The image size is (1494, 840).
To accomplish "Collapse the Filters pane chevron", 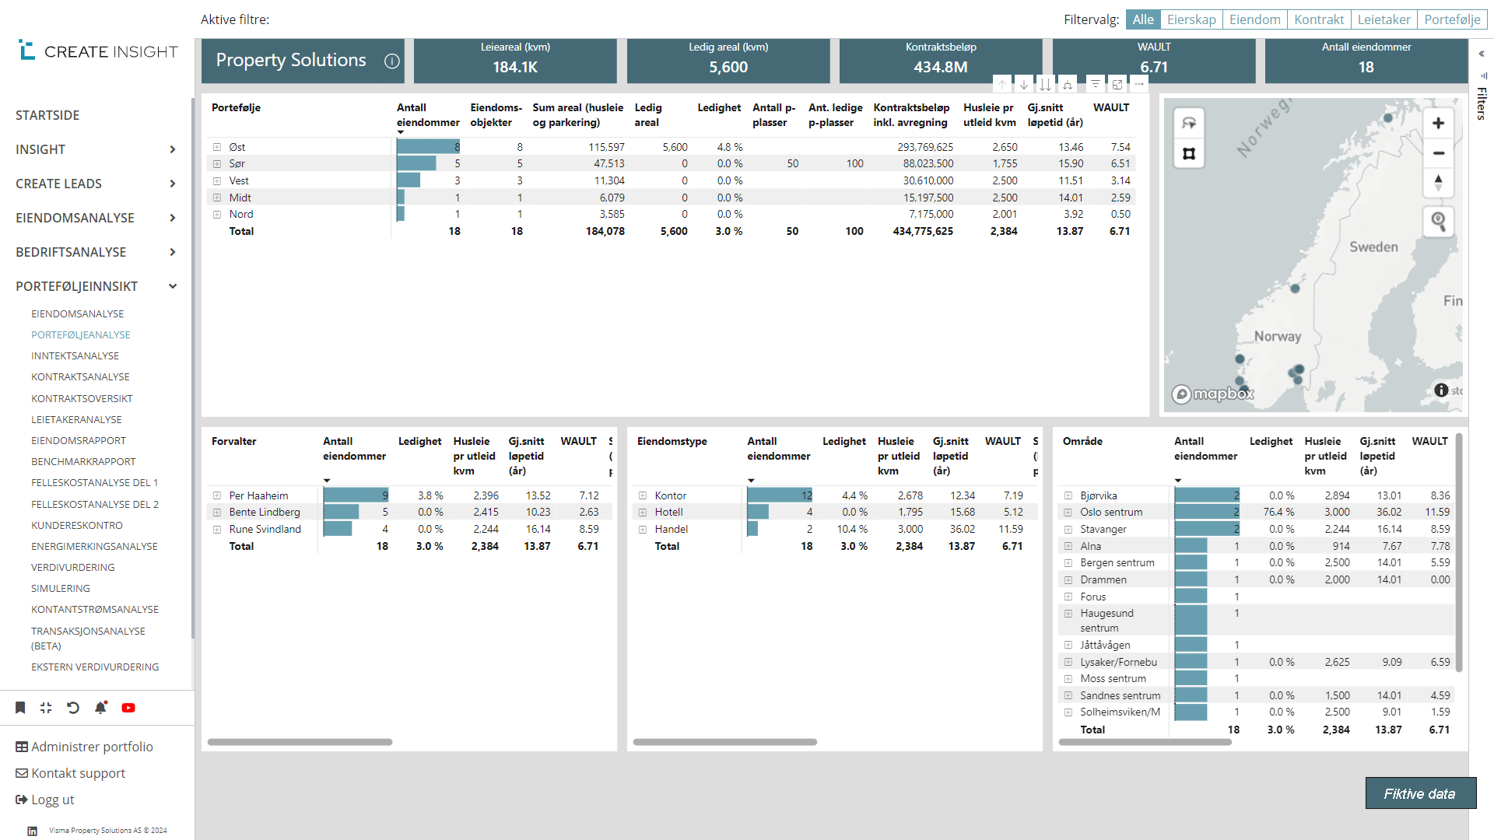I will pos(1482,54).
